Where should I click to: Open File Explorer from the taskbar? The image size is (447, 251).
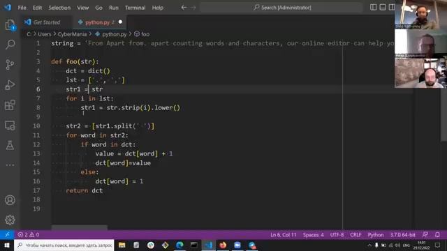[x=122, y=245]
